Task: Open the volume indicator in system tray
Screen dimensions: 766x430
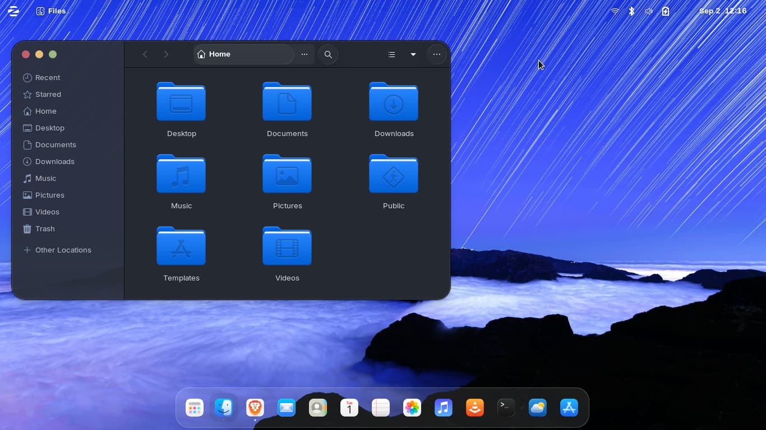Action: [648, 11]
